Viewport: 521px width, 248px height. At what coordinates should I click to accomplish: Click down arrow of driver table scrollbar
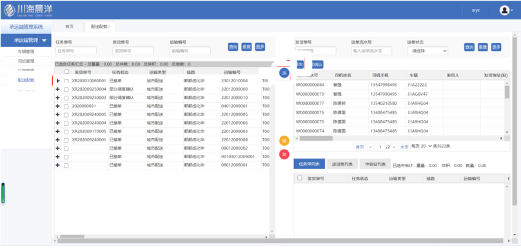click(x=507, y=132)
